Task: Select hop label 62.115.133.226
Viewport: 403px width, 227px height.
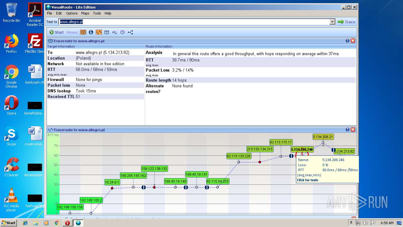Action: click(x=239, y=156)
